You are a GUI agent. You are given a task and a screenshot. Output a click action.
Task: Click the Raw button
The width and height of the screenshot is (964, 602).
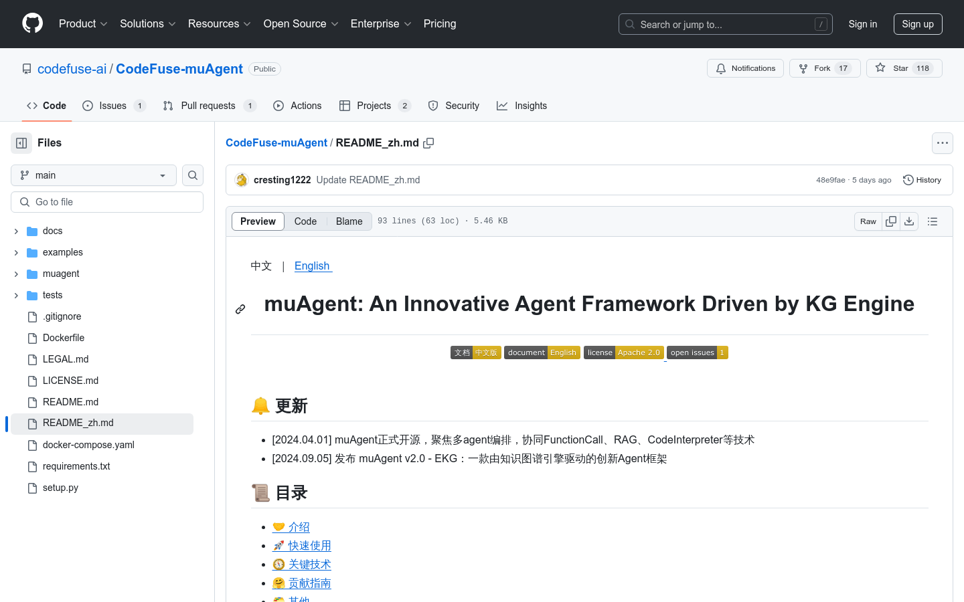point(868,221)
